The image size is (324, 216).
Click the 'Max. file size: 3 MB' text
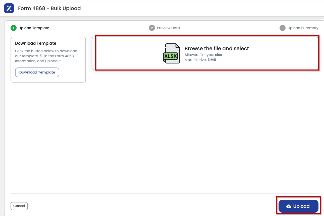point(200,60)
